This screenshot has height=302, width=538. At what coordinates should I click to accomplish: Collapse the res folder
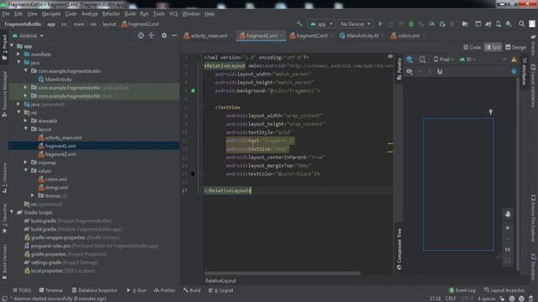(18, 112)
